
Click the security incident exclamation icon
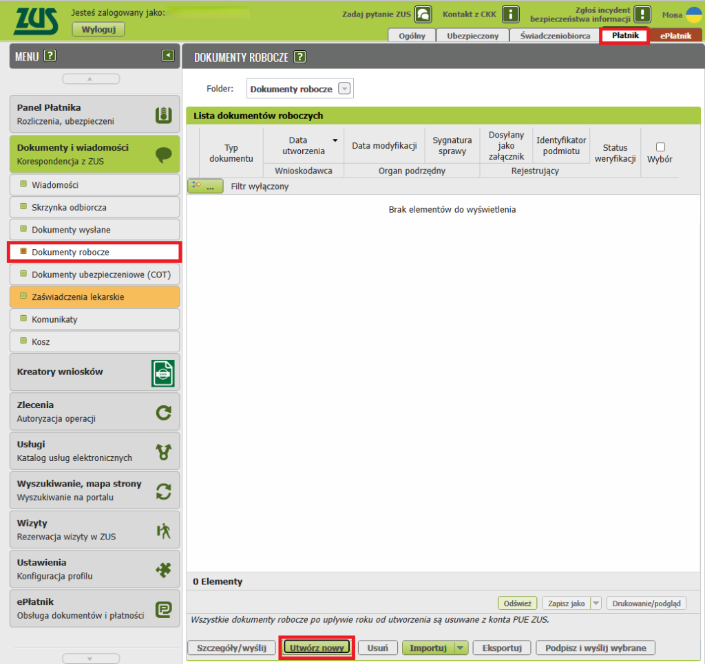pyautogui.click(x=642, y=14)
